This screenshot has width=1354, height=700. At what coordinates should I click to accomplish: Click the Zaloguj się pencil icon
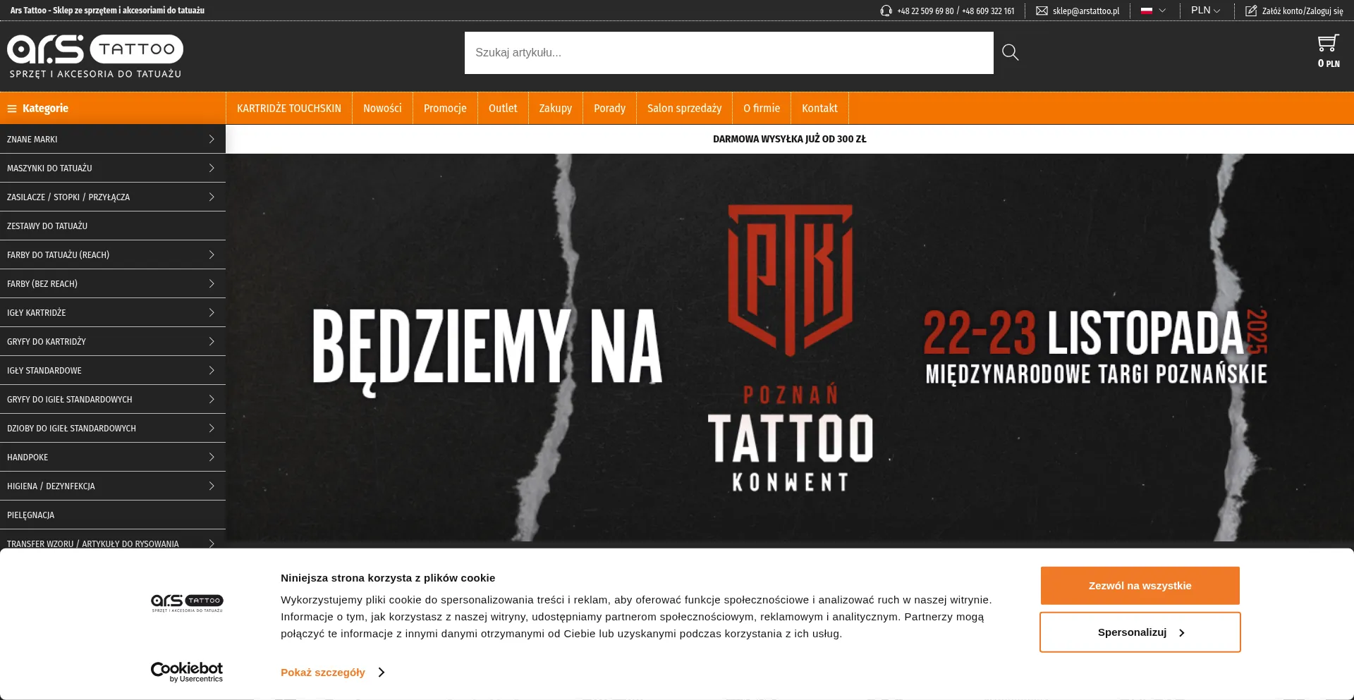[1251, 11]
